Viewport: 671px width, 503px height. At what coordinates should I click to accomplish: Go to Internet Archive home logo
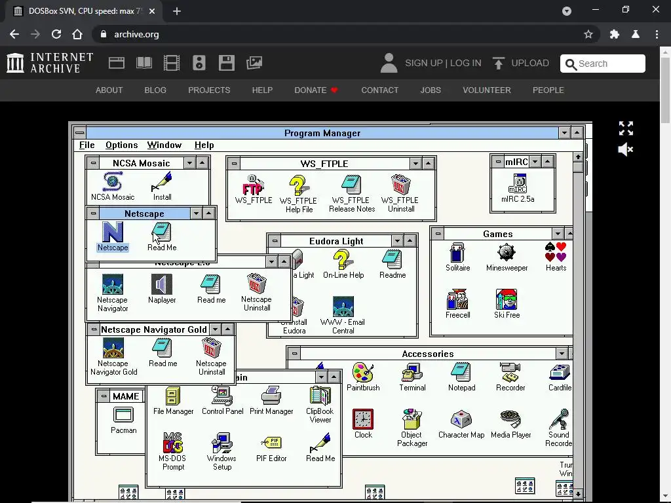tap(50, 63)
